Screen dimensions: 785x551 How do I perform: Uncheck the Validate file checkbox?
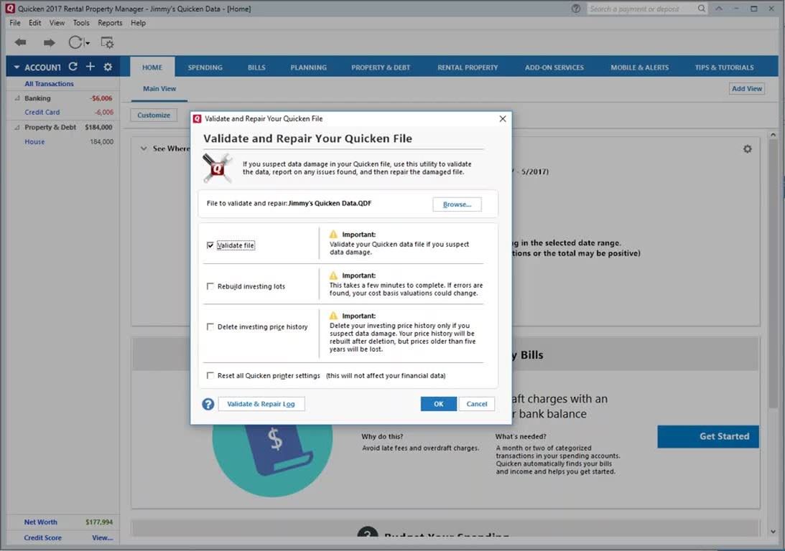[x=210, y=245]
